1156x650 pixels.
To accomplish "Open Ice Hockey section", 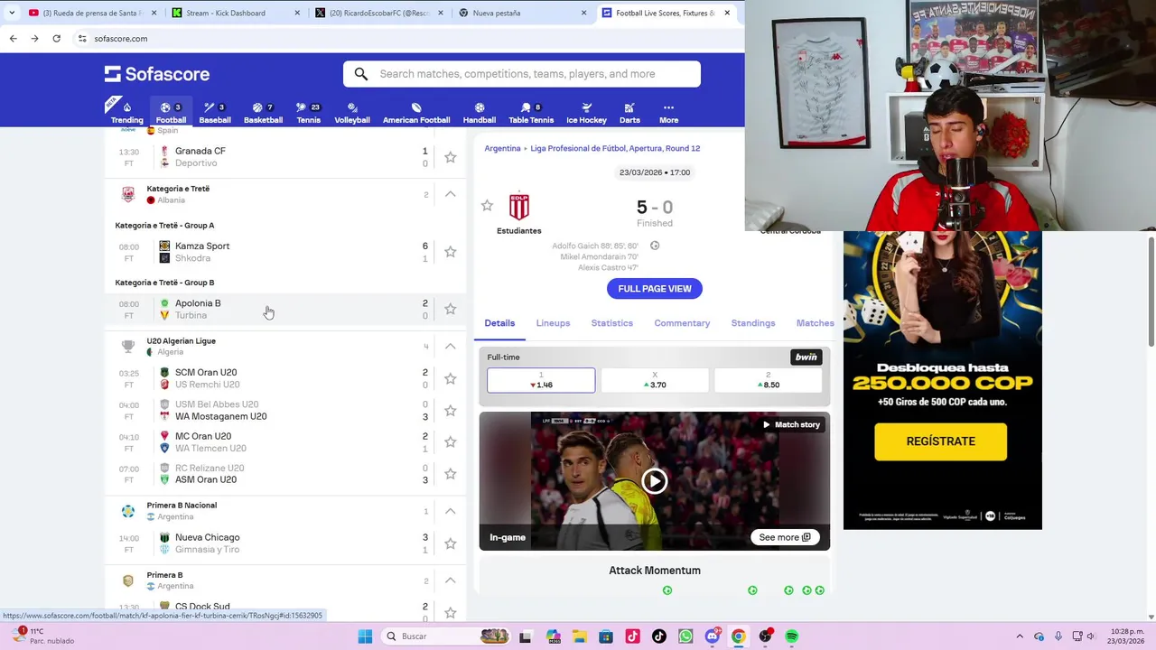I will [586, 113].
